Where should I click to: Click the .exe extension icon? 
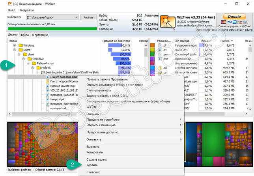click(x=160, y=59)
